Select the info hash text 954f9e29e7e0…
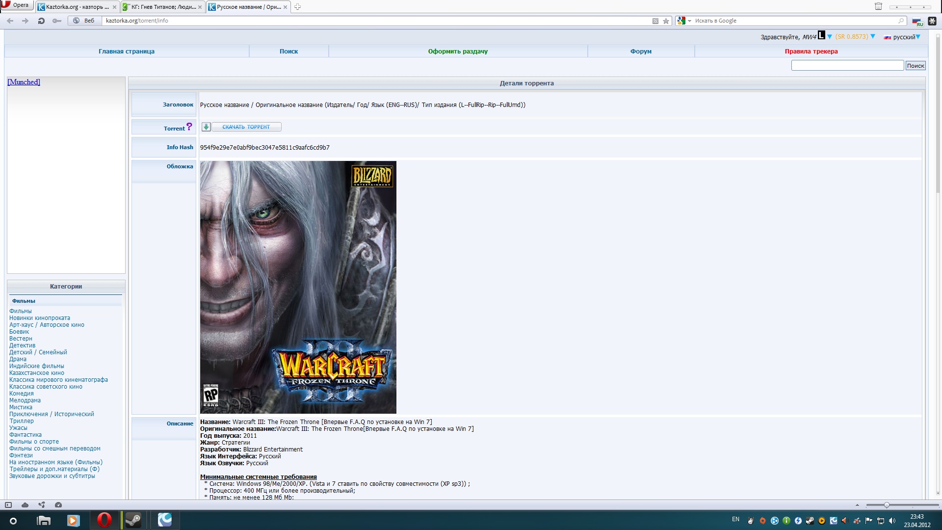 [x=265, y=147]
